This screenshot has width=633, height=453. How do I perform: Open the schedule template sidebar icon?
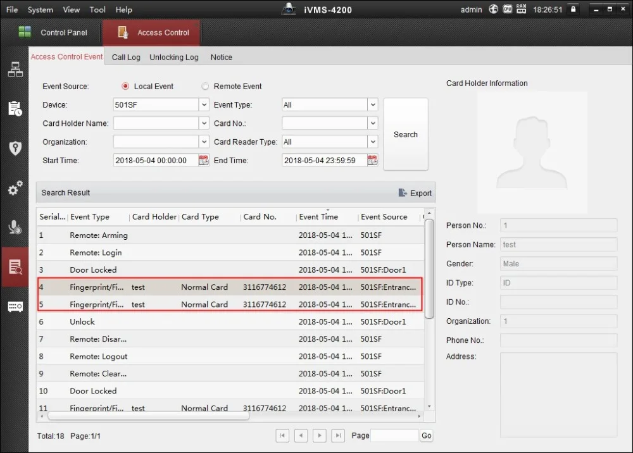(15, 109)
